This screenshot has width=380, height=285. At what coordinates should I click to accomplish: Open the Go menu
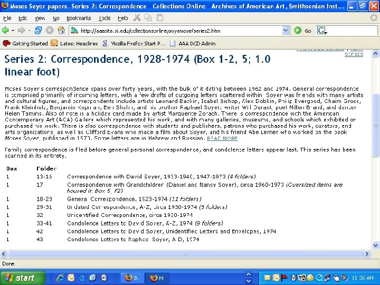56,18
